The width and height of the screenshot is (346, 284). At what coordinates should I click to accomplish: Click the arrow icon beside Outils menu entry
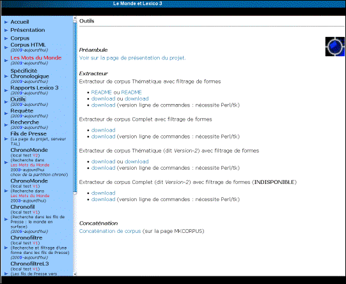pyautogui.click(x=6, y=101)
